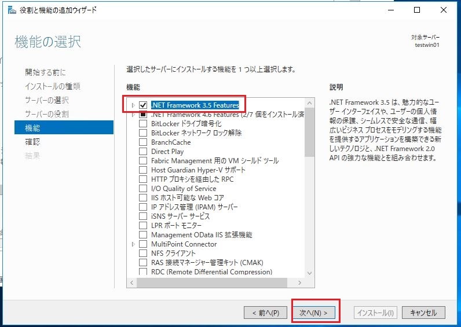Expand the .NET Framework 3.5 Features tree node

pyautogui.click(x=133, y=105)
